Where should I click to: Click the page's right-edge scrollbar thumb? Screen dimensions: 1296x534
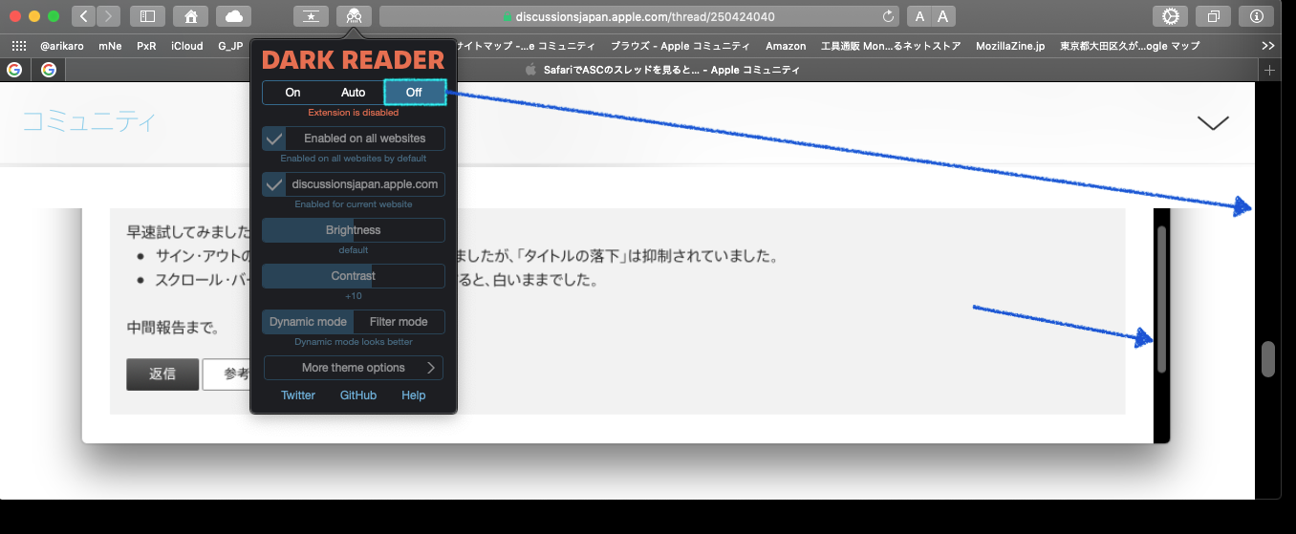click(1268, 359)
